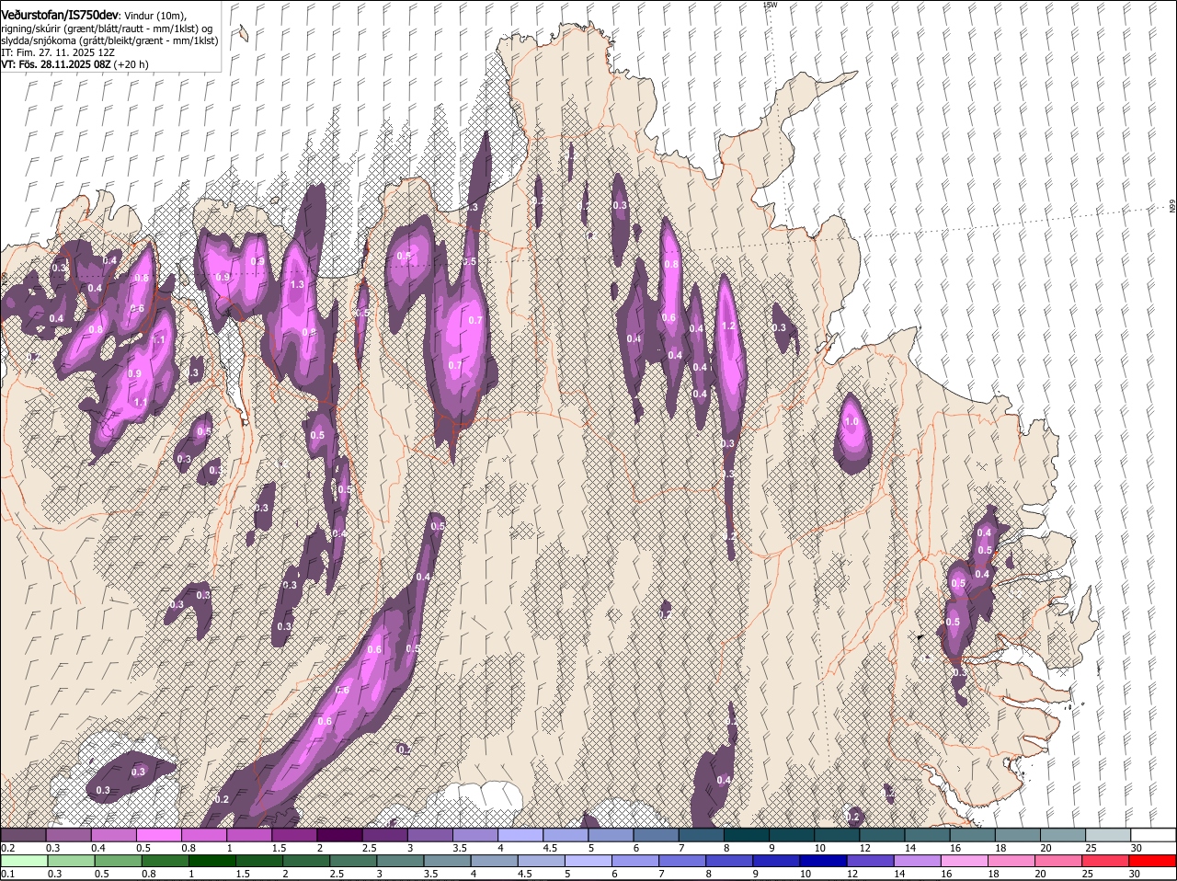This screenshot has height=881, width=1177.
Task: Pick the dark teal 8–9 legend swatch
Action: coord(747,835)
